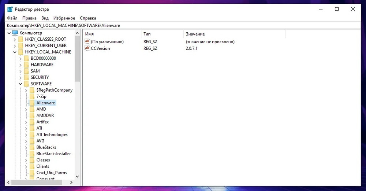Click the folder icon of BlueStacksInstaller
Viewport: 366px width, 191px height.
tap(32, 154)
